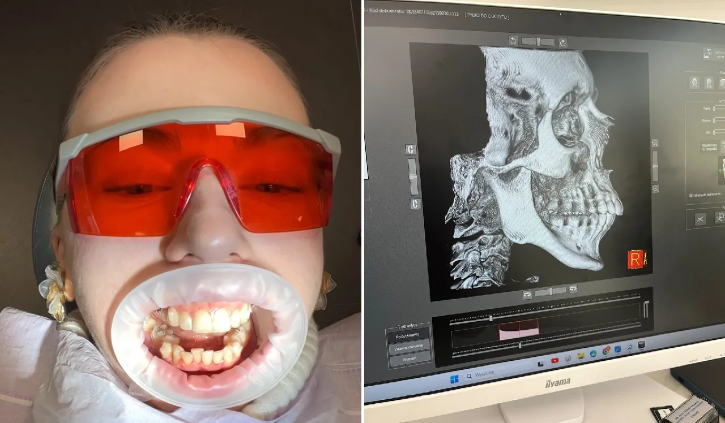The height and width of the screenshot is (423, 725).
Task: Toggle the 'Pokaż pole zaznaczenia' checkbox
Action: 691,195
